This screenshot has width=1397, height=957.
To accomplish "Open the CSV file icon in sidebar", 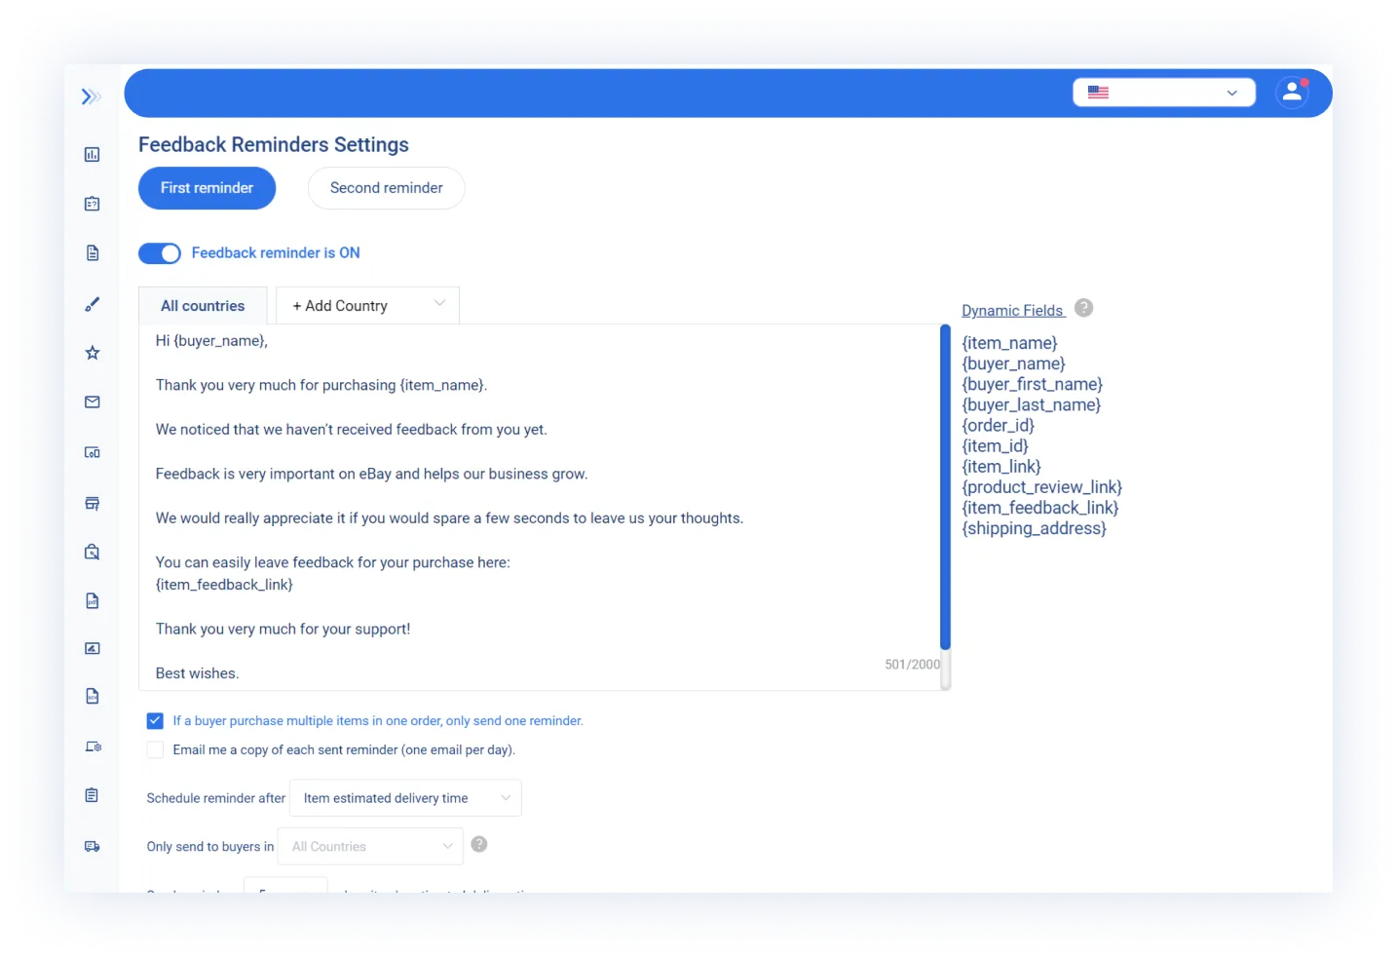I will point(93,696).
